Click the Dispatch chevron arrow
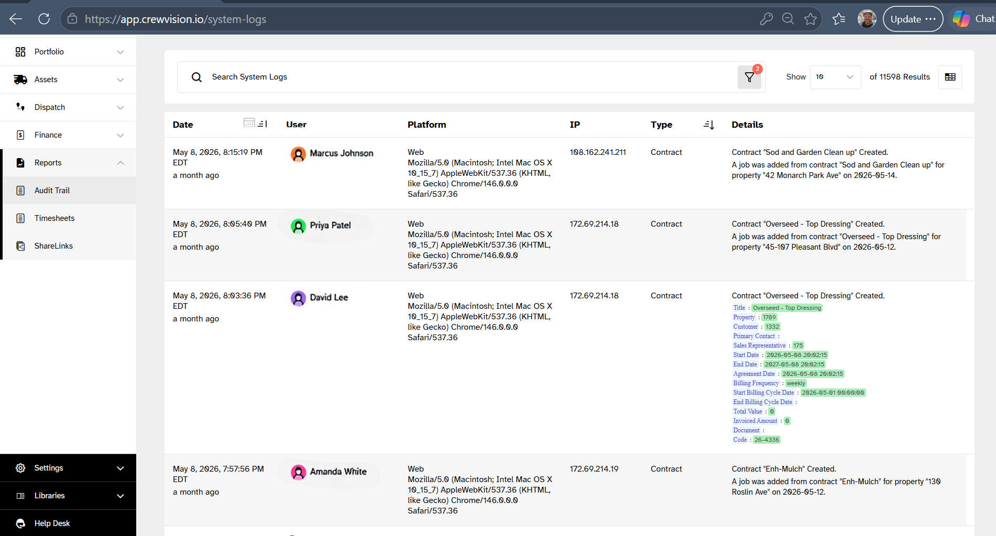This screenshot has width=996, height=536. [x=121, y=107]
